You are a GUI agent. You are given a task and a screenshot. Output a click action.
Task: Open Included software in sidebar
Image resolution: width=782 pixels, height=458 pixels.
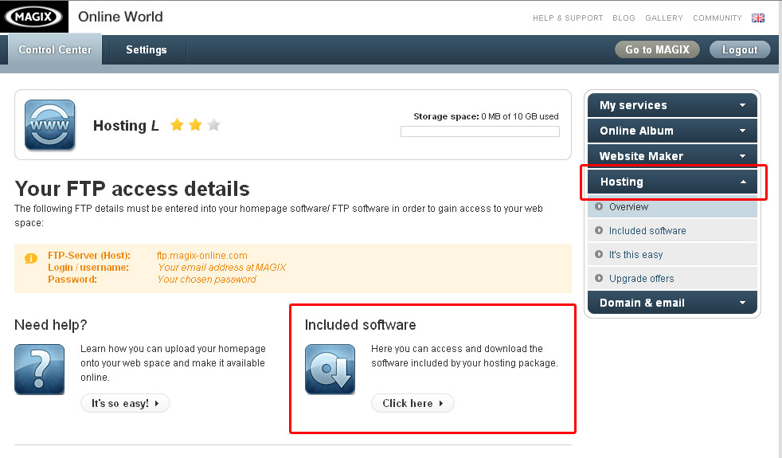[672, 230]
